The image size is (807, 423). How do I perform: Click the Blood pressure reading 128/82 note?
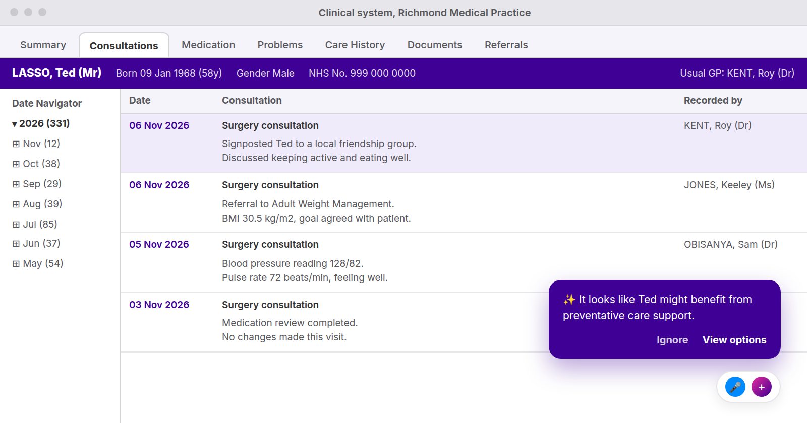[x=293, y=263]
